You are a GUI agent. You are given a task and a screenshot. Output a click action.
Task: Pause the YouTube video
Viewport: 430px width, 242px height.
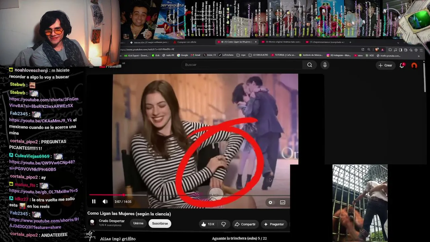(x=94, y=202)
